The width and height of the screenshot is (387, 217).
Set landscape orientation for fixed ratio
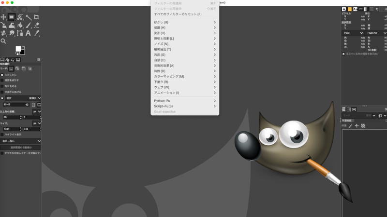(39, 105)
